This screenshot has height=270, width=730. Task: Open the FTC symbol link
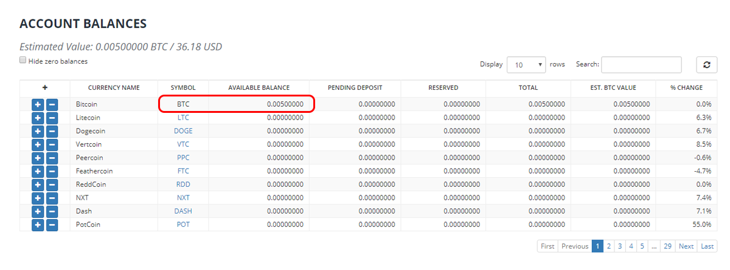(x=183, y=171)
